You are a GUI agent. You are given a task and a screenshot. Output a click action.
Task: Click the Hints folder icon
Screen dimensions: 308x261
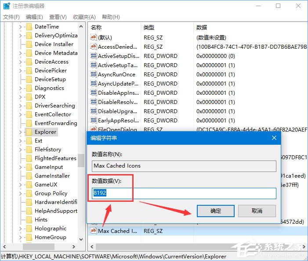coord(29,220)
